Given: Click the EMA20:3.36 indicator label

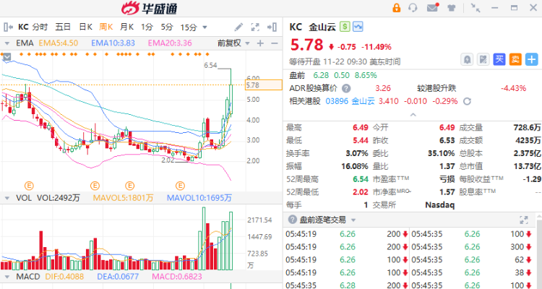Looking at the screenshot, I should 170,43.
